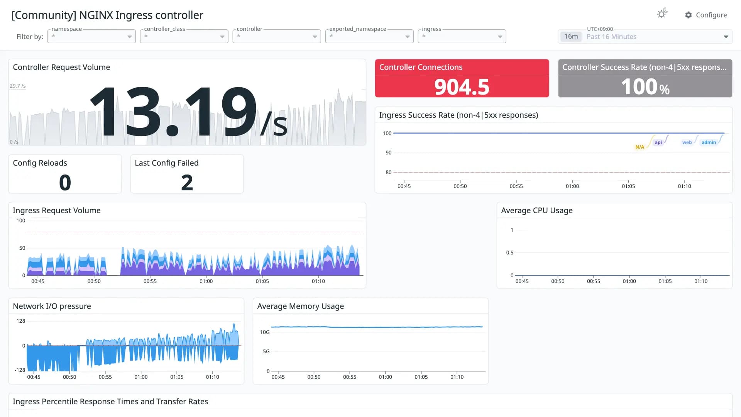
Task: Click the 29.7 /s axis label
Action: click(x=18, y=86)
